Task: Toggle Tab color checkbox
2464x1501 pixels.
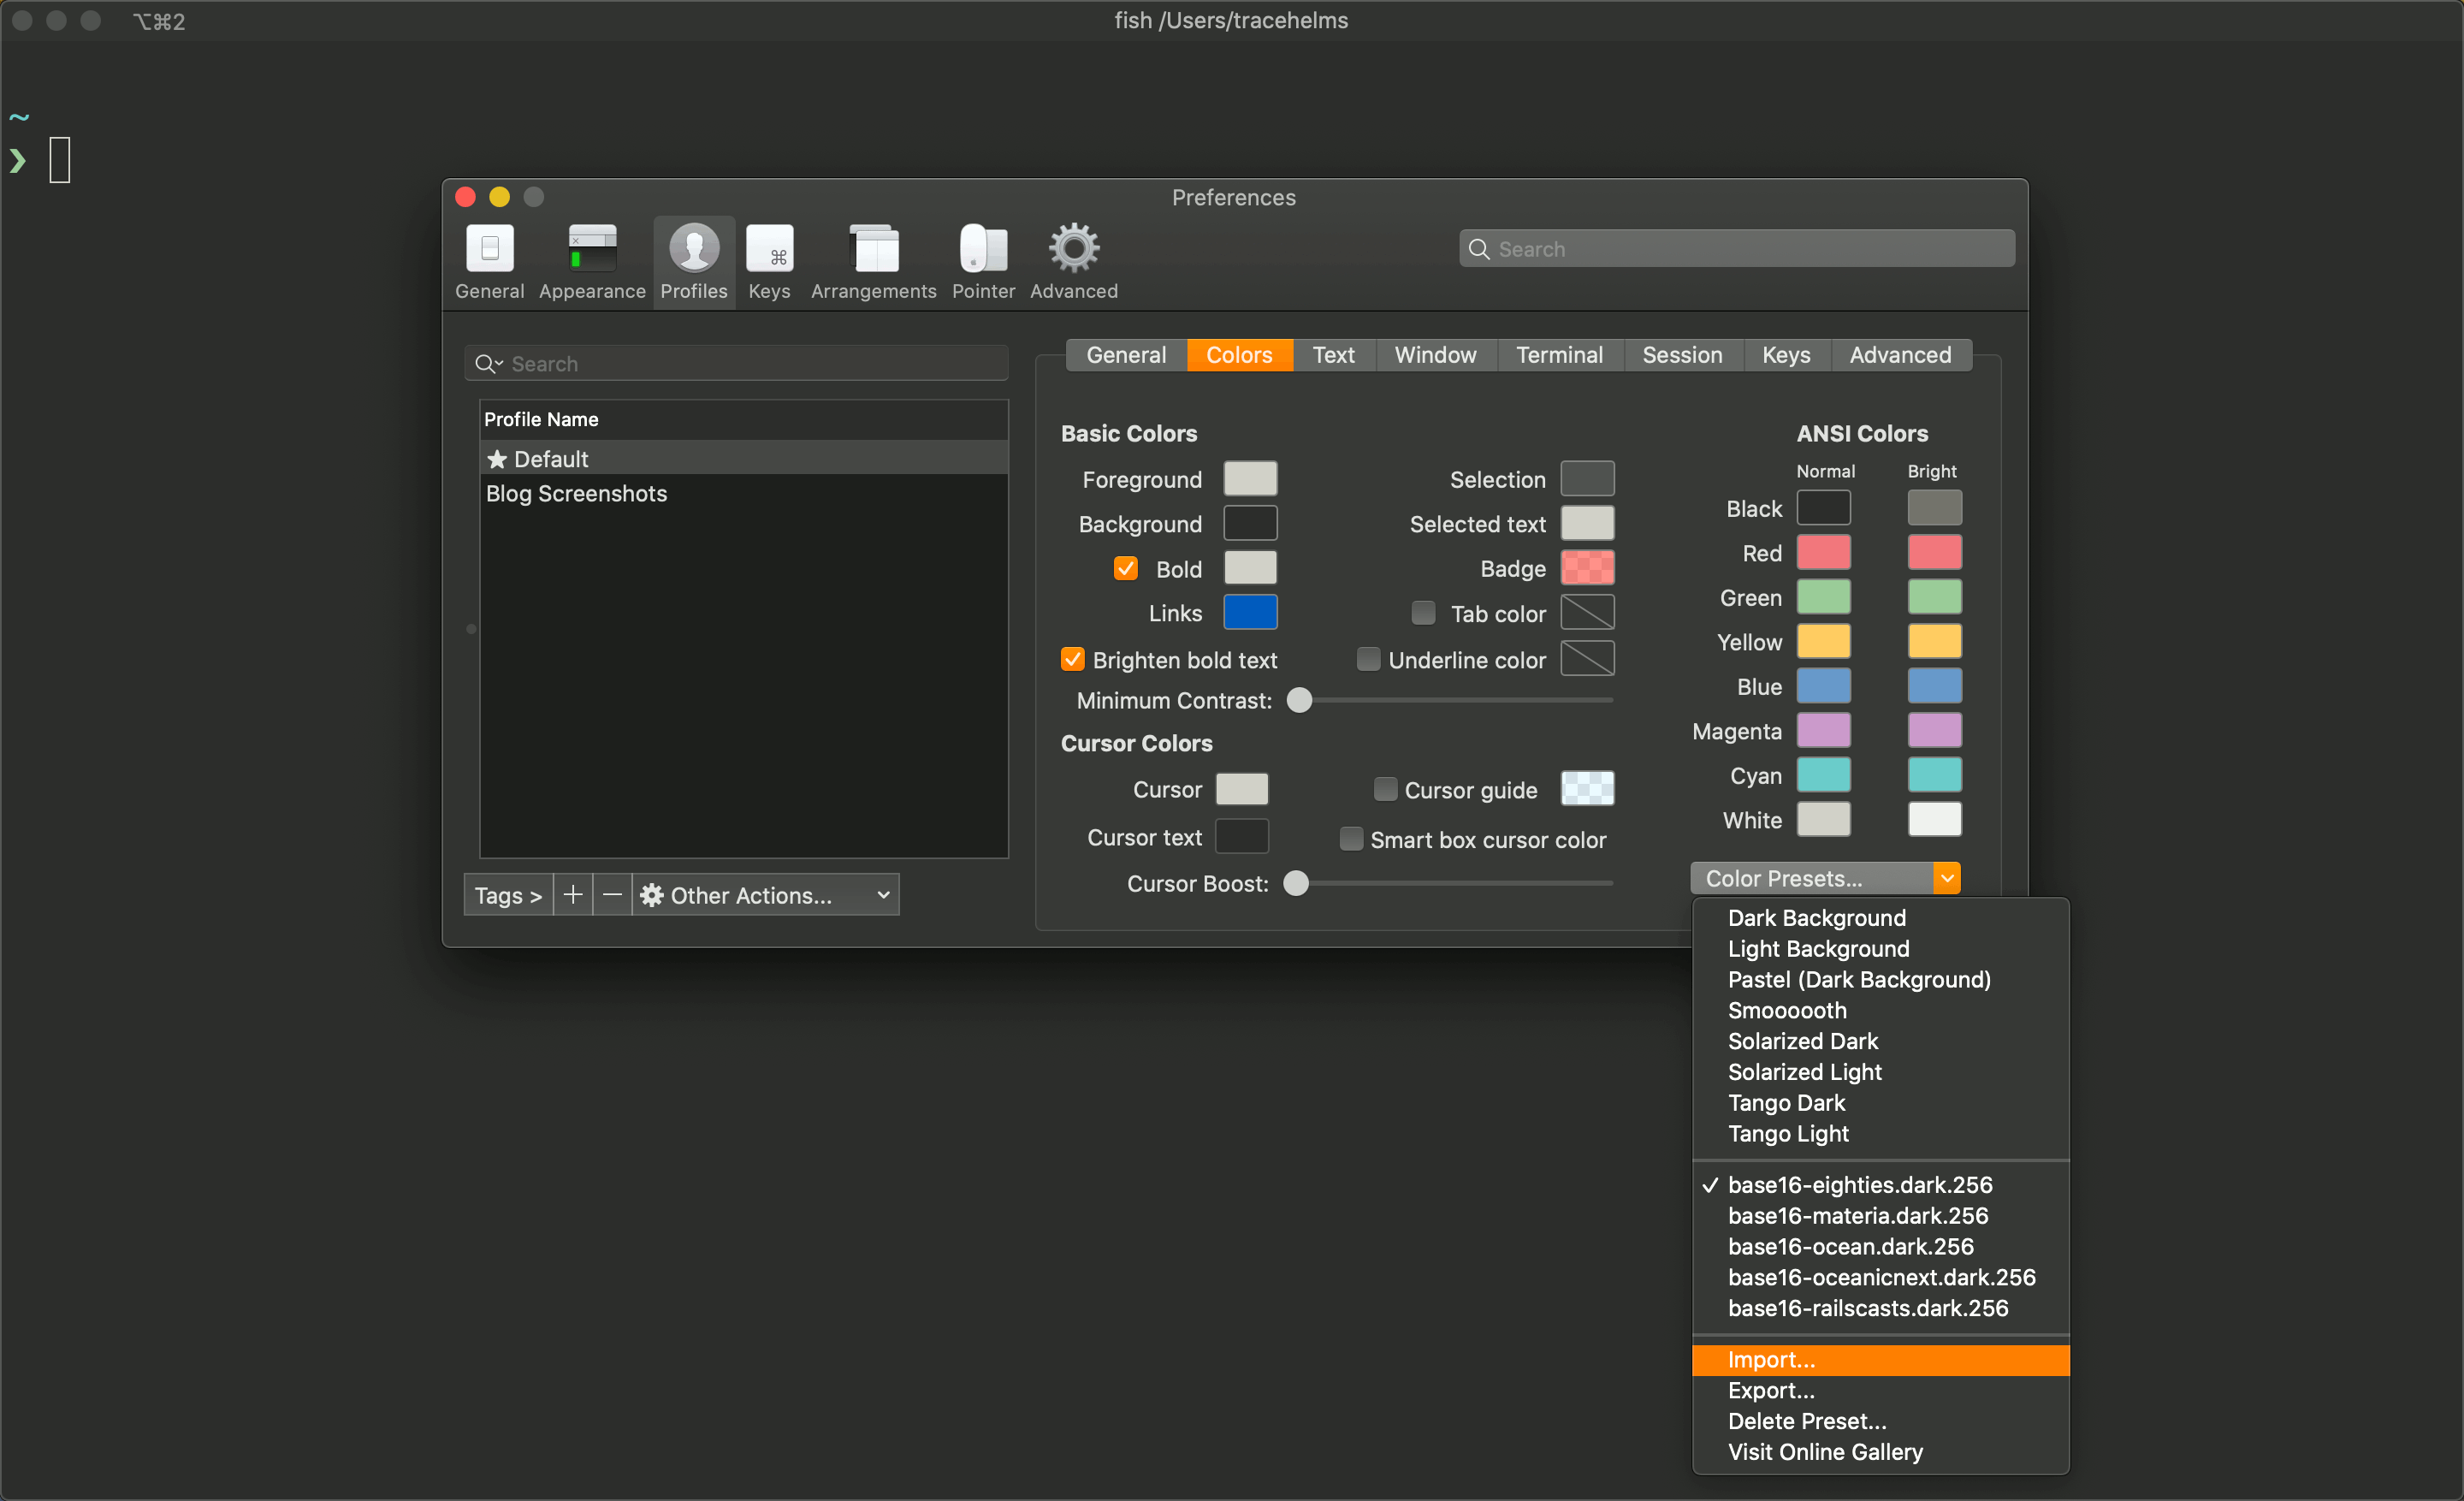Action: click(1420, 613)
